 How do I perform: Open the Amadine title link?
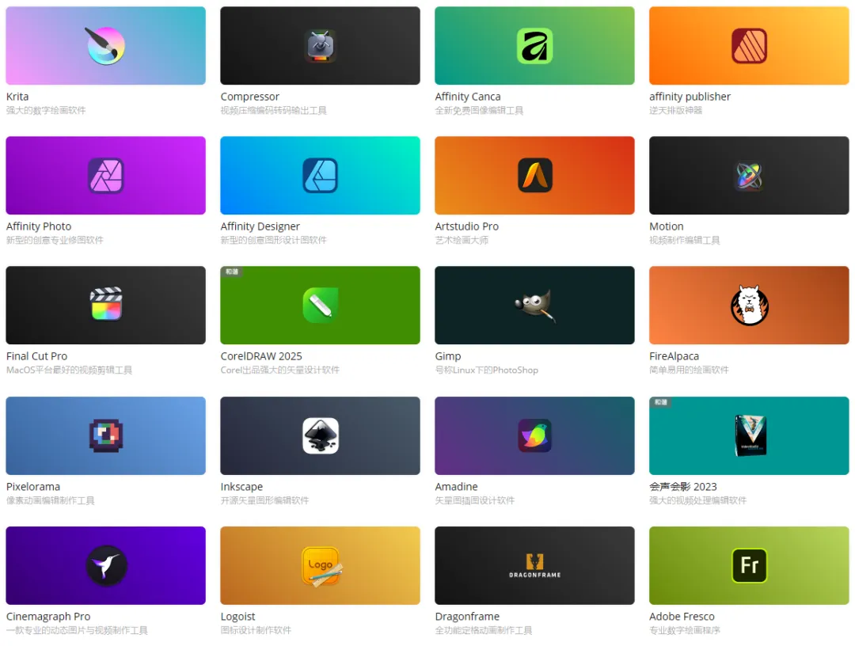pyautogui.click(x=457, y=486)
